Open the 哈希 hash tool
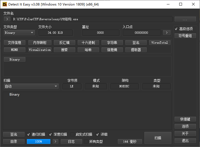This screenshot has width=200, height=147. (x=88, y=50)
